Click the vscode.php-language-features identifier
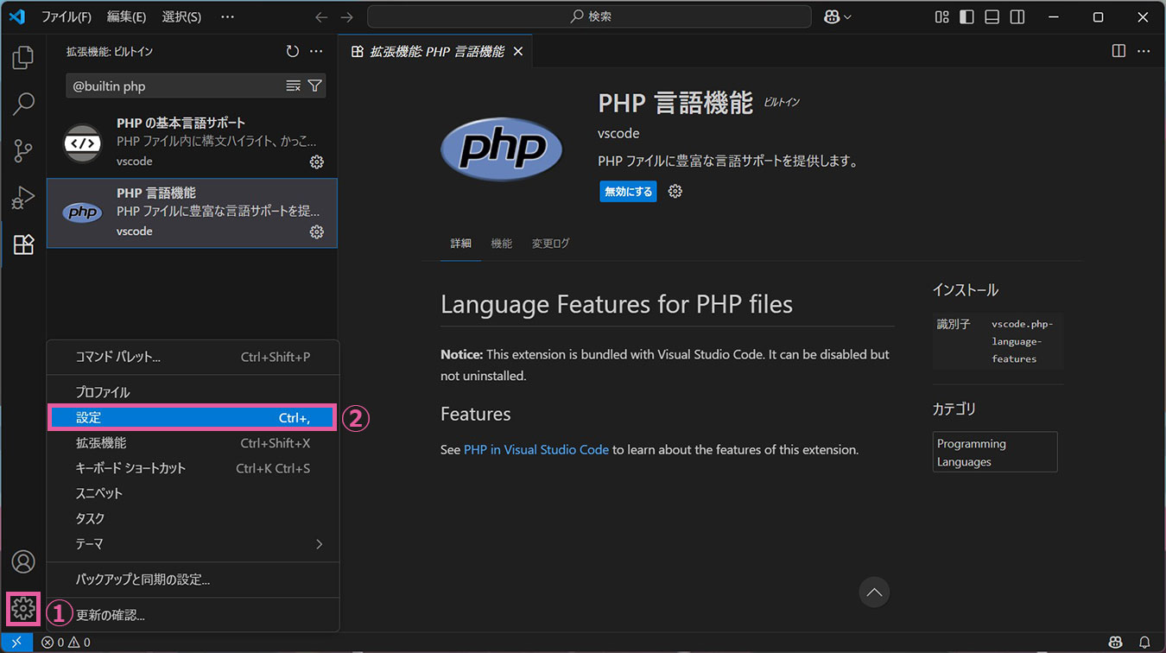This screenshot has width=1166, height=653. [x=1023, y=341]
